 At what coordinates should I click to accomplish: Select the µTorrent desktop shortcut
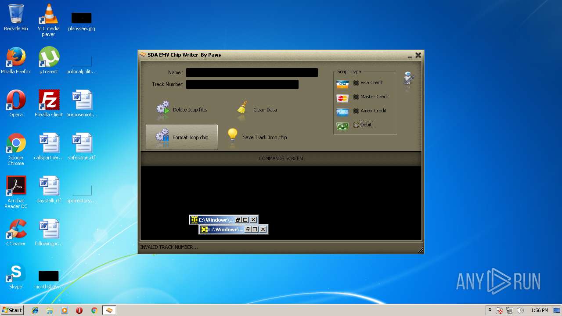coord(49,61)
